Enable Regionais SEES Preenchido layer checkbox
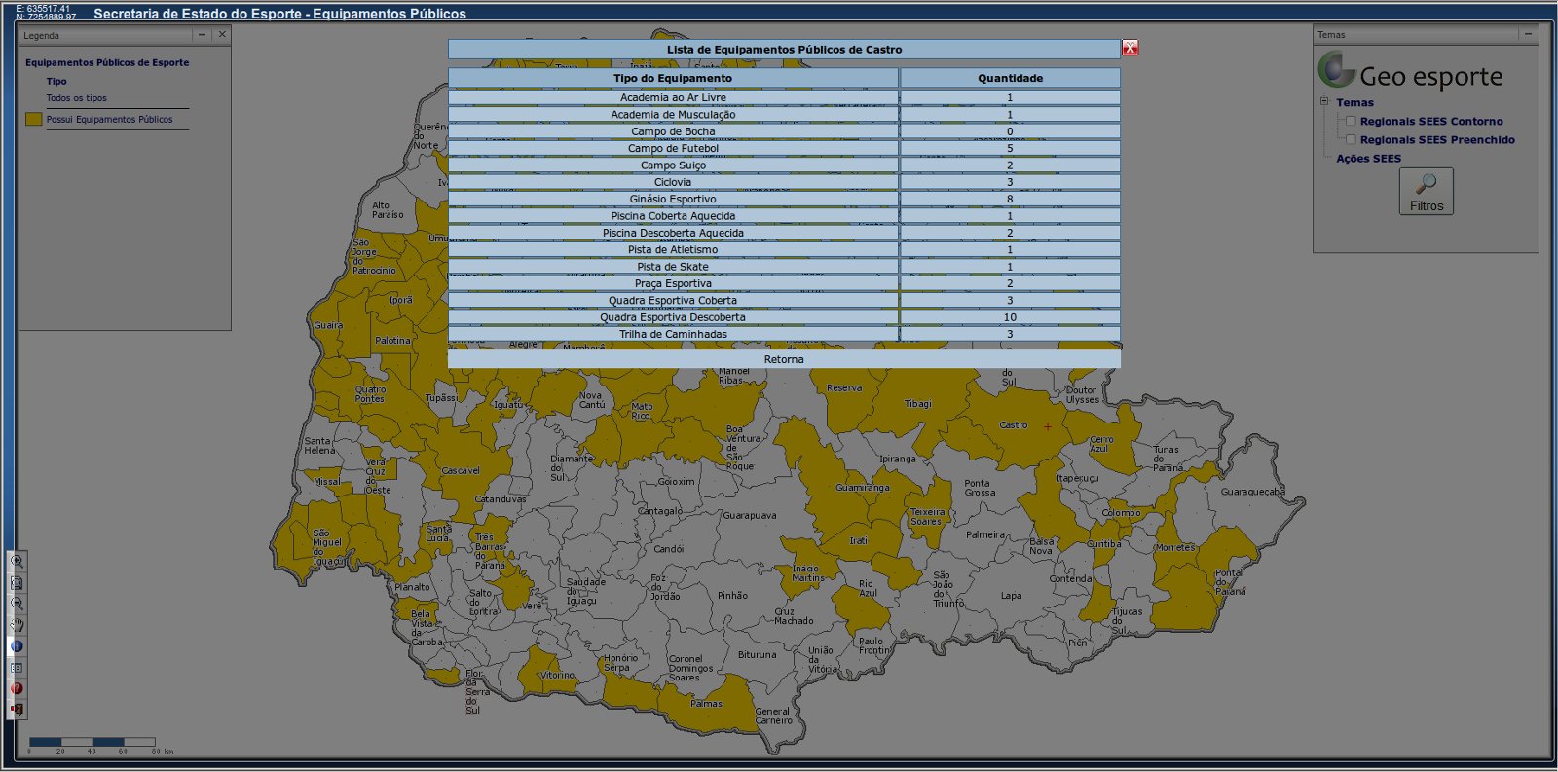The height and width of the screenshot is (772, 1558). click(1351, 139)
